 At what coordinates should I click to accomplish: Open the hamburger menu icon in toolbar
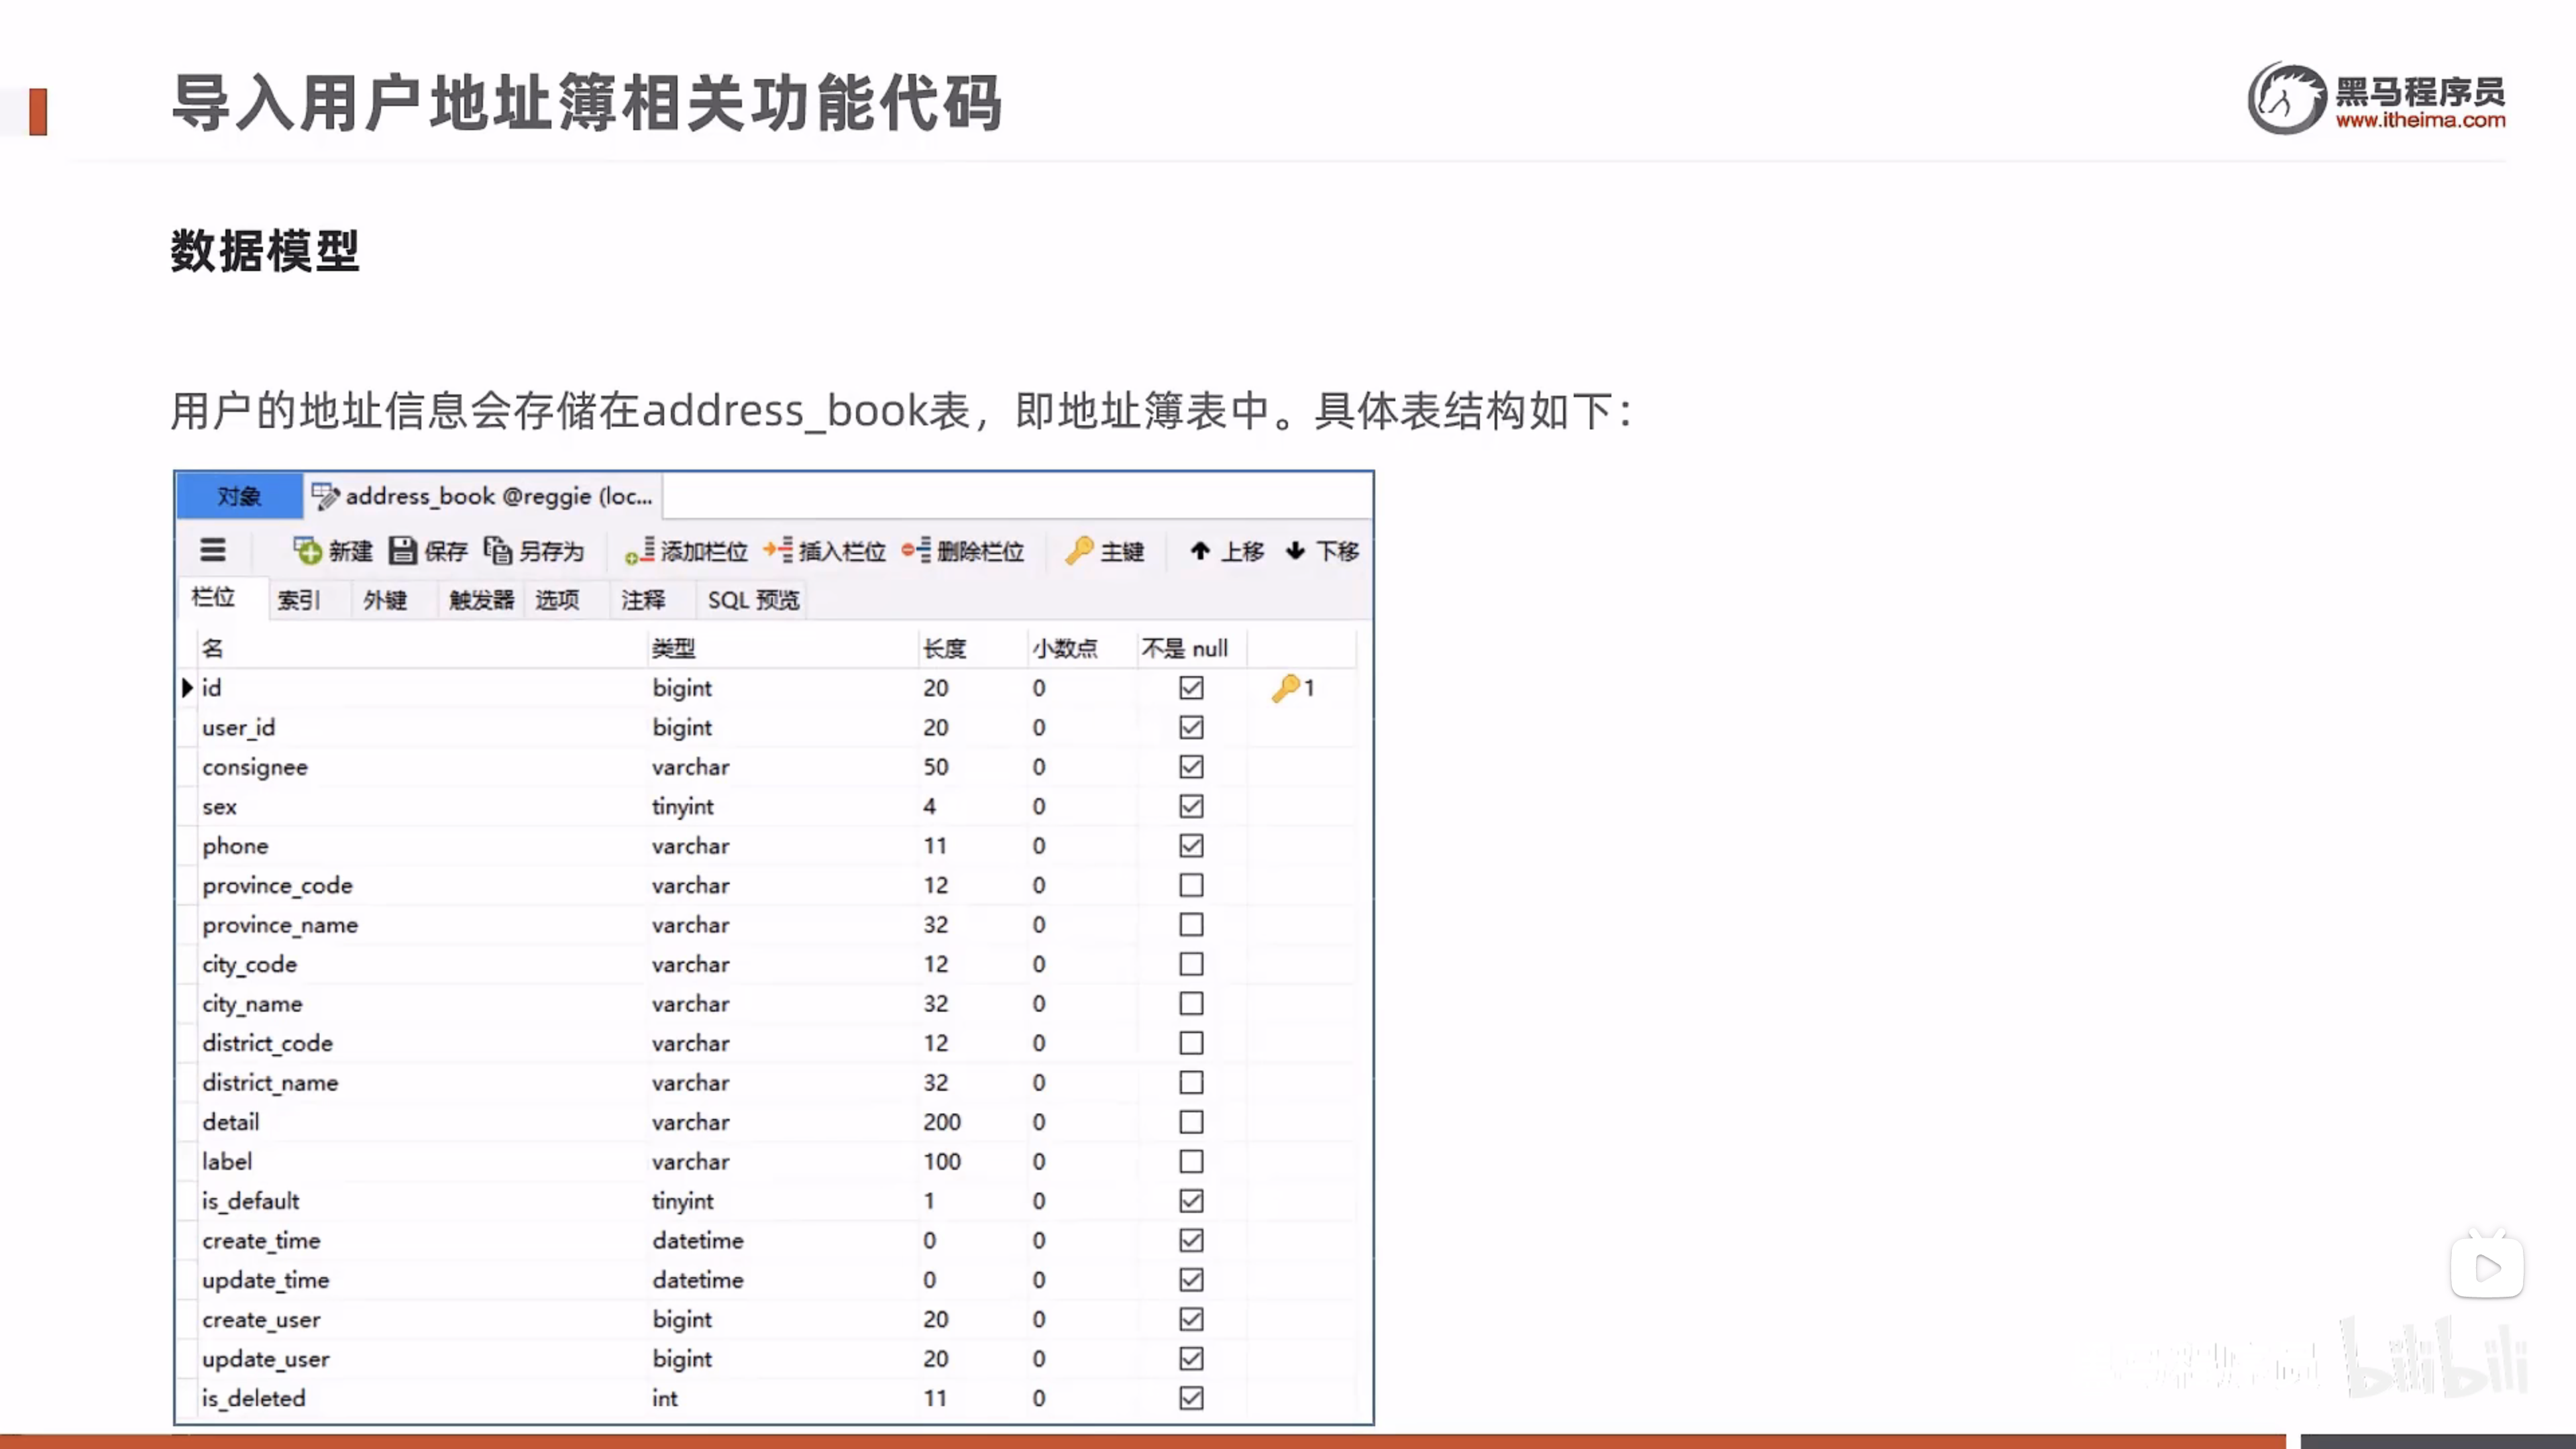212,551
